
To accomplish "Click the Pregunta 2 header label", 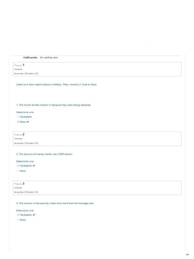I will point(19,135).
